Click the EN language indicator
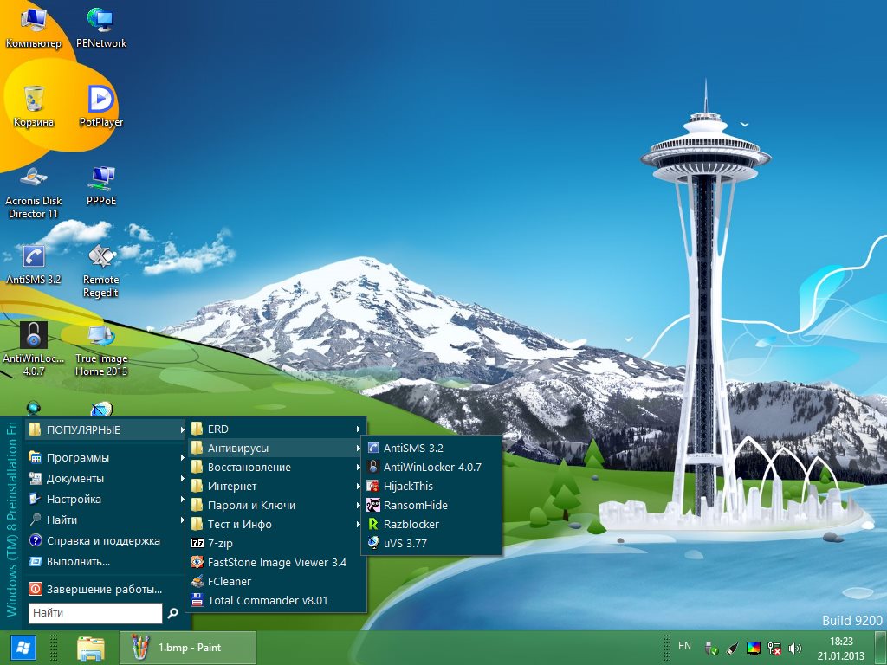 coord(684,646)
